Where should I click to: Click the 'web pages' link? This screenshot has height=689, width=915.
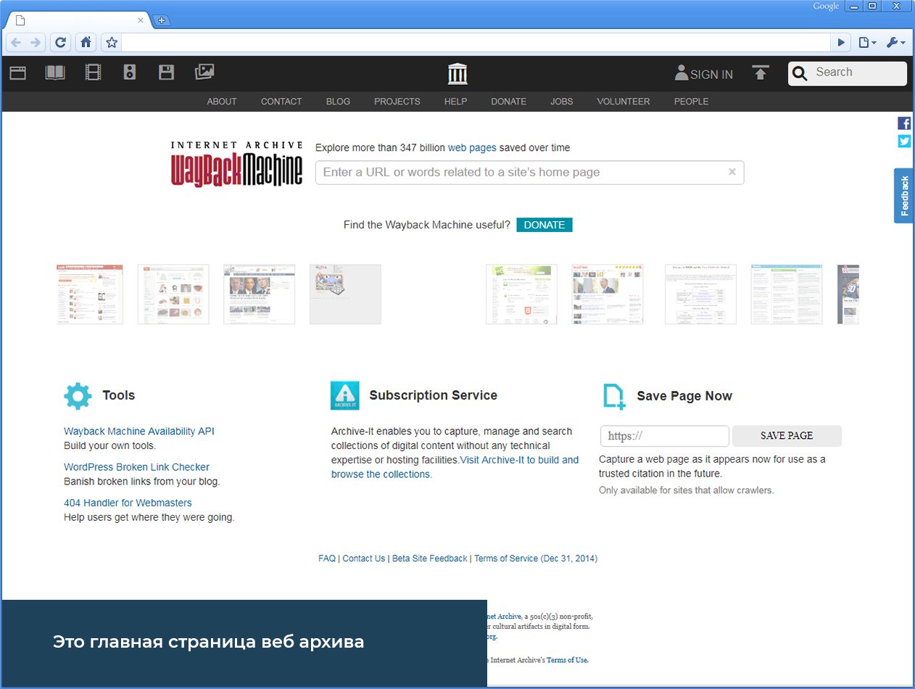click(472, 147)
